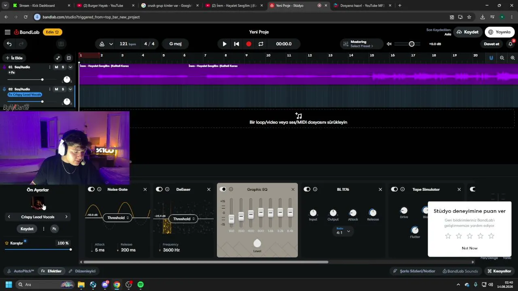The height and width of the screenshot is (291, 518).
Task: Click the Yayınla publish button
Action: click(x=499, y=32)
